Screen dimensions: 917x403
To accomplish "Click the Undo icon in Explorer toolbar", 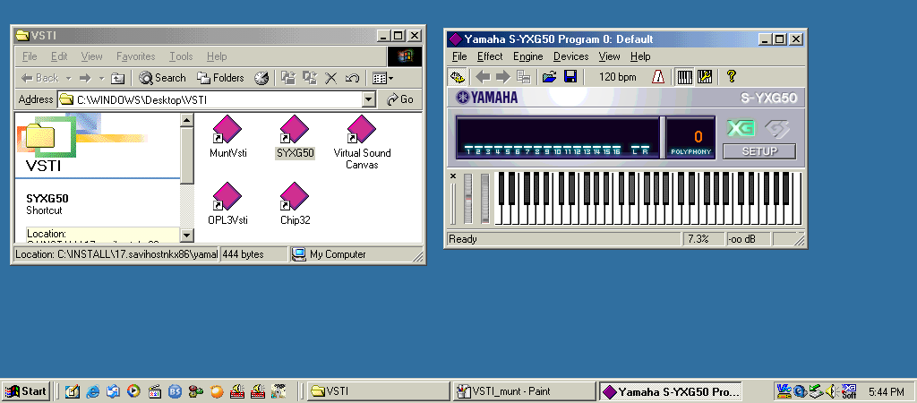I will point(352,78).
